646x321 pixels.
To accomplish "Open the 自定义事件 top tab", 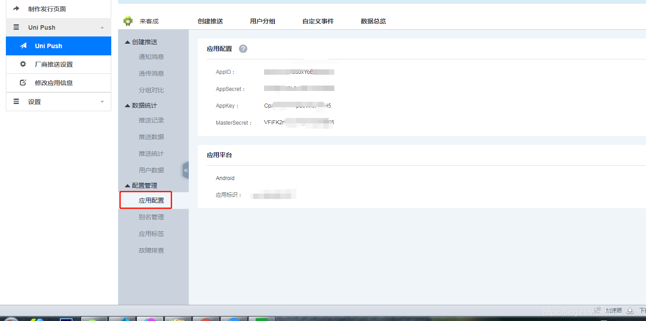I will click(x=318, y=21).
